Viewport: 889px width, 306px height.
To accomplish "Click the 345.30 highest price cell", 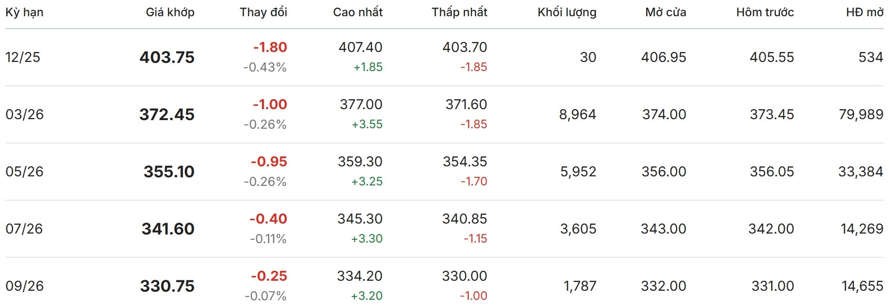I will pyautogui.click(x=360, y=219).
